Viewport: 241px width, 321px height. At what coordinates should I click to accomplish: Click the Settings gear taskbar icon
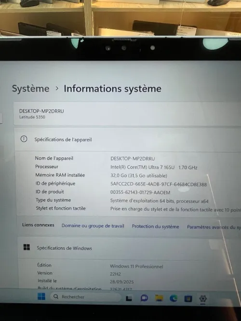click(x=203, y=299)
